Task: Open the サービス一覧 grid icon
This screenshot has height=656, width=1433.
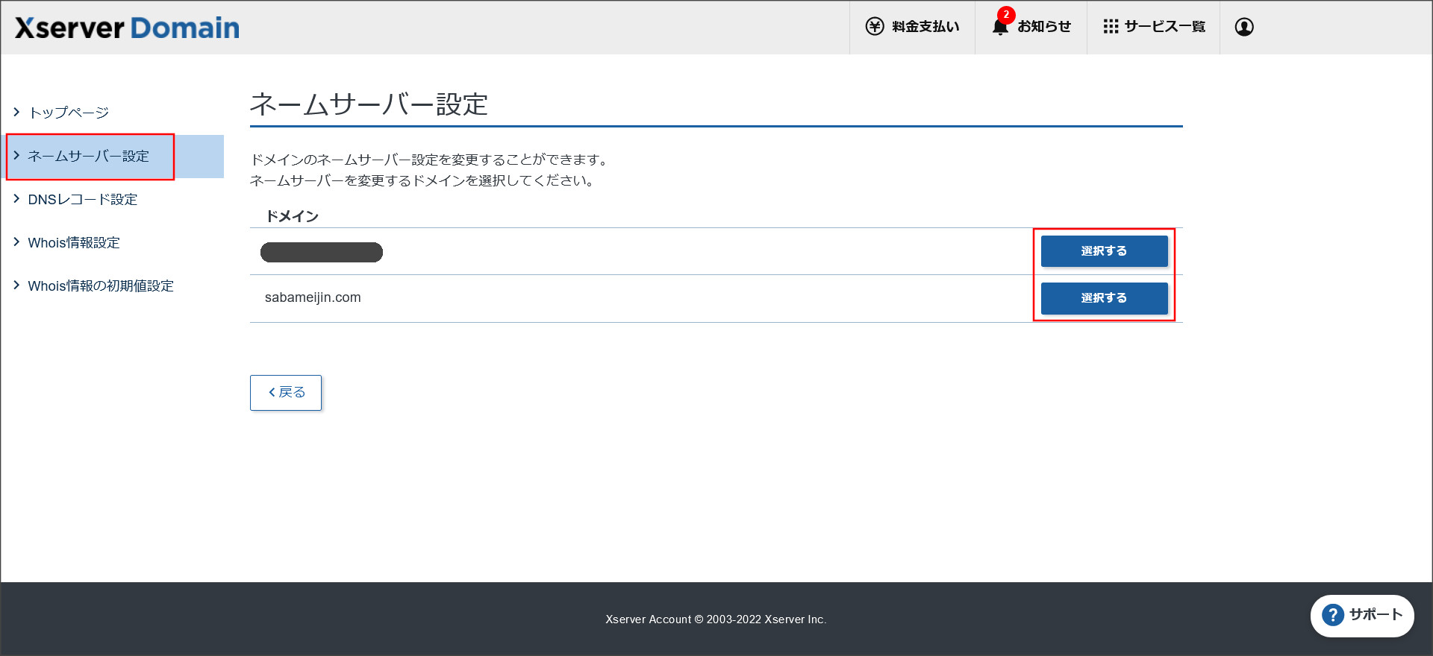Action: [x=1111, y=27]
